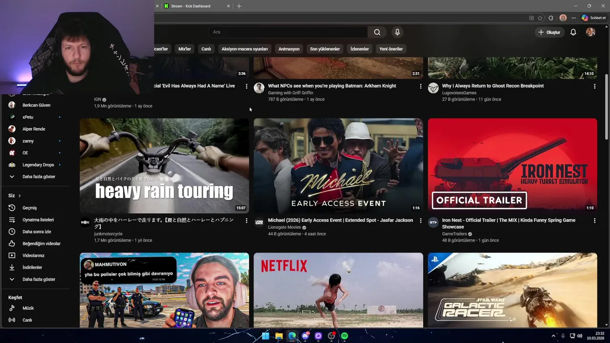The image size is (610, 343).
Task: Select the Son yüklenenler chip
Action: point(325,49)
